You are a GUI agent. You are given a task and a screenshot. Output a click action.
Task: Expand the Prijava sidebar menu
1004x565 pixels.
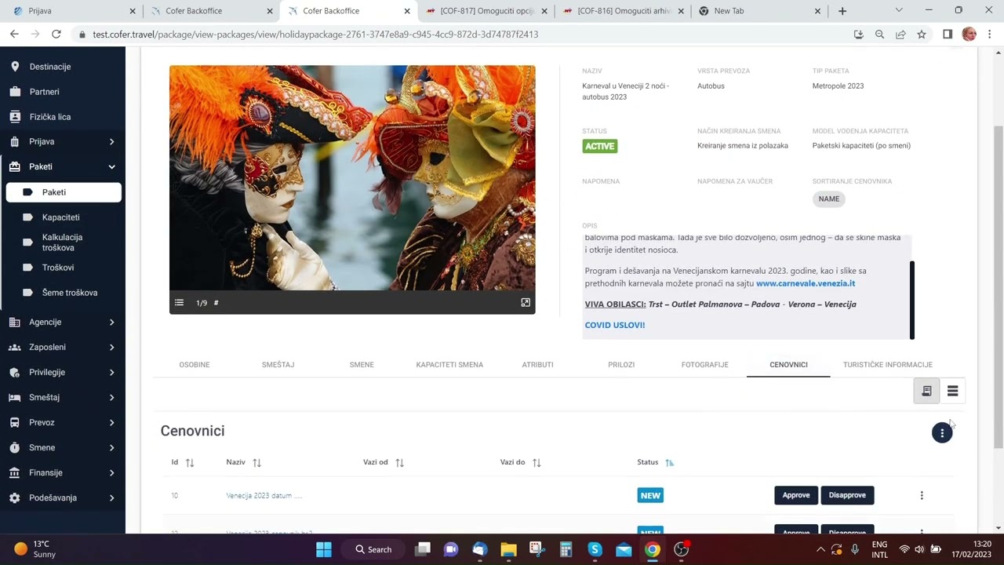coord(63,142)
